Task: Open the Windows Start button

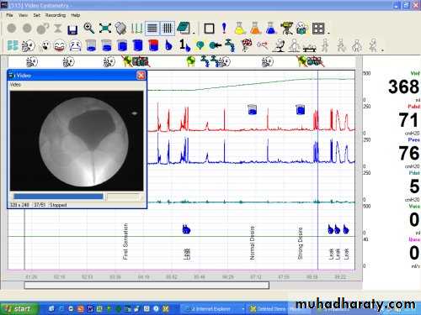Action: coord(19,309)
